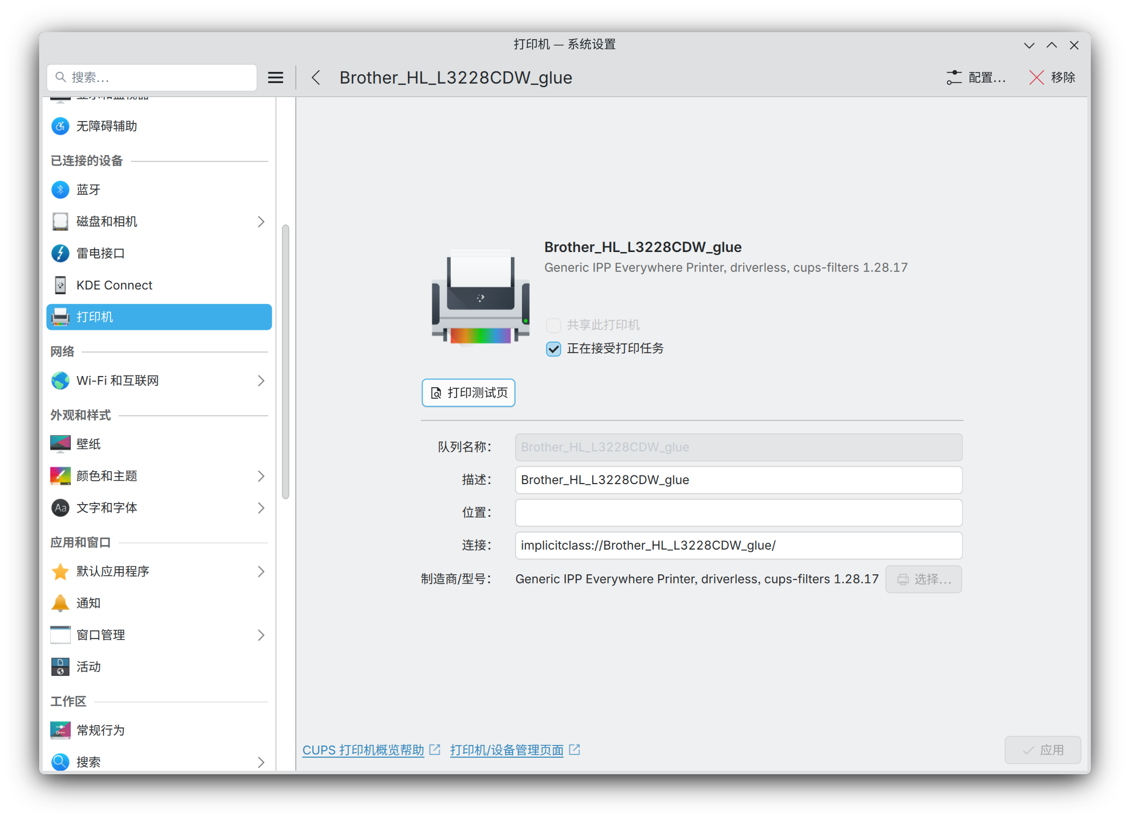Image resolution: width=1130 pixels, height=821 pixels.
Task: Open 窗口管理 settings entry
Action: (159, 635)
